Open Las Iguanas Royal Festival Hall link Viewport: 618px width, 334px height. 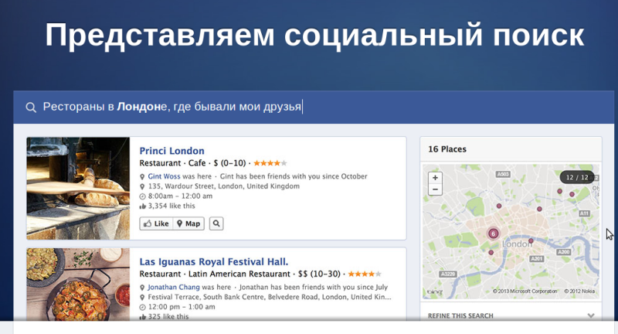coord(214,261)
